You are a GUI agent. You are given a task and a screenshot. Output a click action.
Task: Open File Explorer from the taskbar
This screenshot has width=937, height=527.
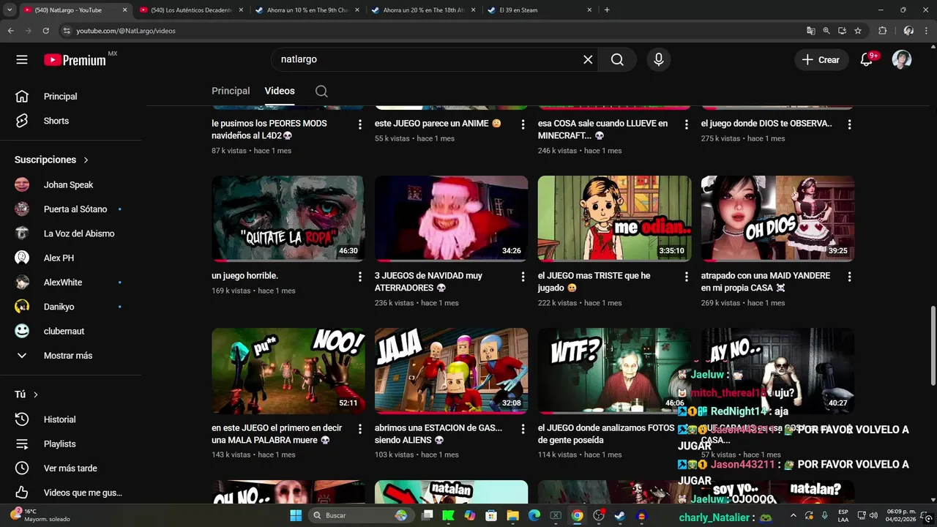pos(513,515)
